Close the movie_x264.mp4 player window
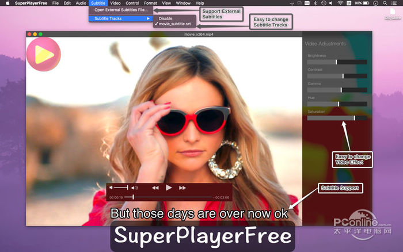 [x=29, y=34]
